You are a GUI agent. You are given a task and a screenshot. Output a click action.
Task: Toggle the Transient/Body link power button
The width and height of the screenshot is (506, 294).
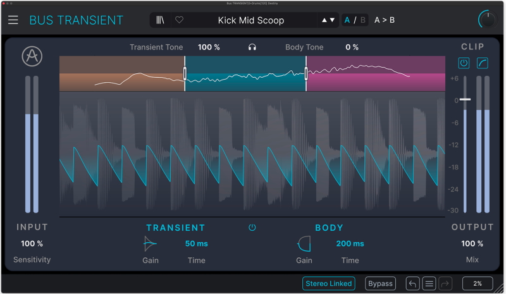click(x=252, y=228)
